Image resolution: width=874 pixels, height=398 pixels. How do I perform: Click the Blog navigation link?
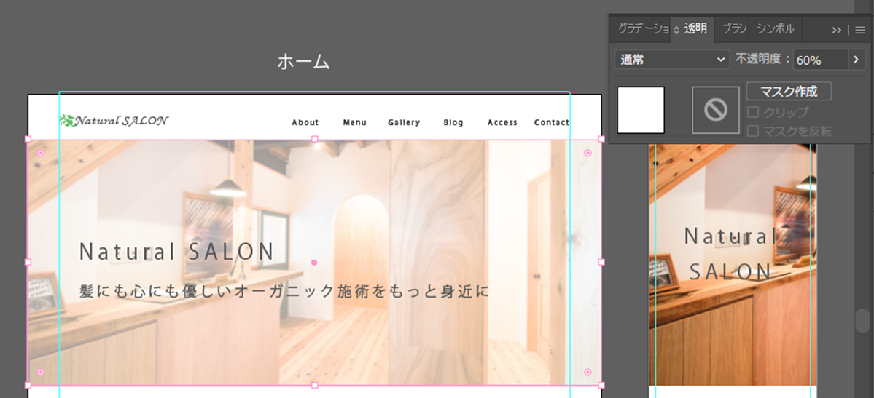click(x=453, y=122)
